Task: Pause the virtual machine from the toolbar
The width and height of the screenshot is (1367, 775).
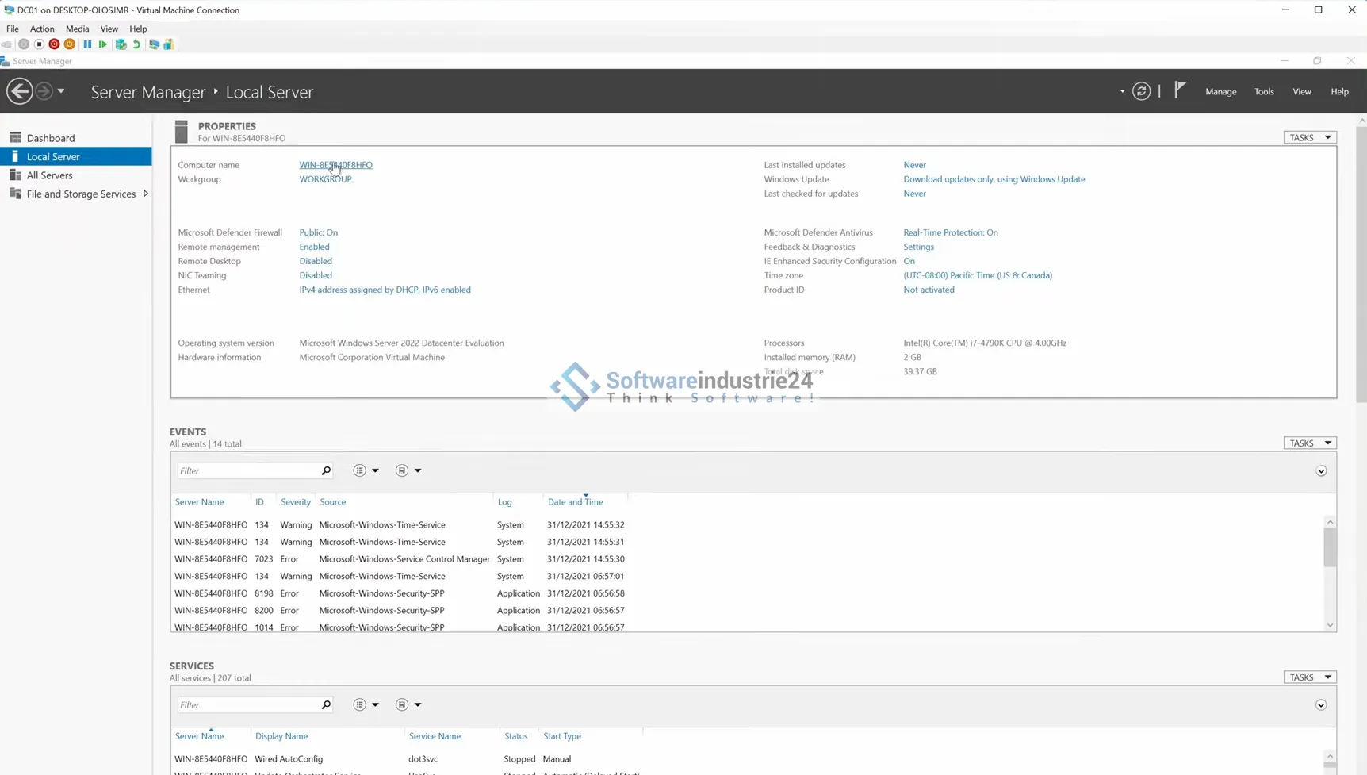Action: click(87, 44)
